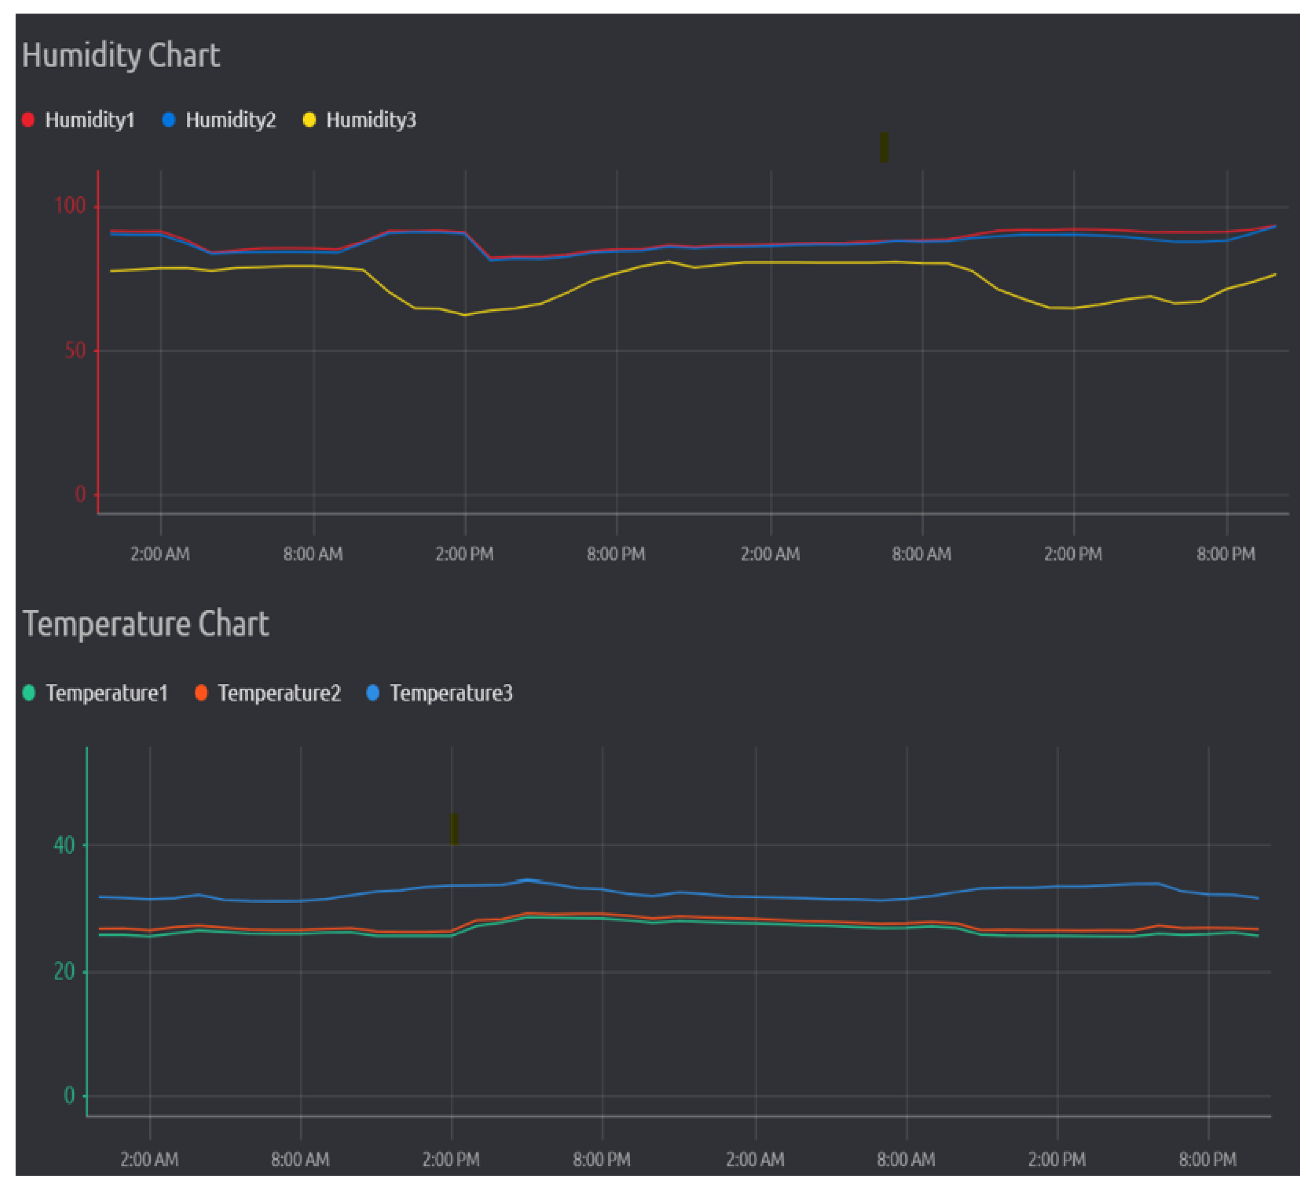
Task: Click the yellow Humidity3 legend dot
Action: click(x=310, y=120)
